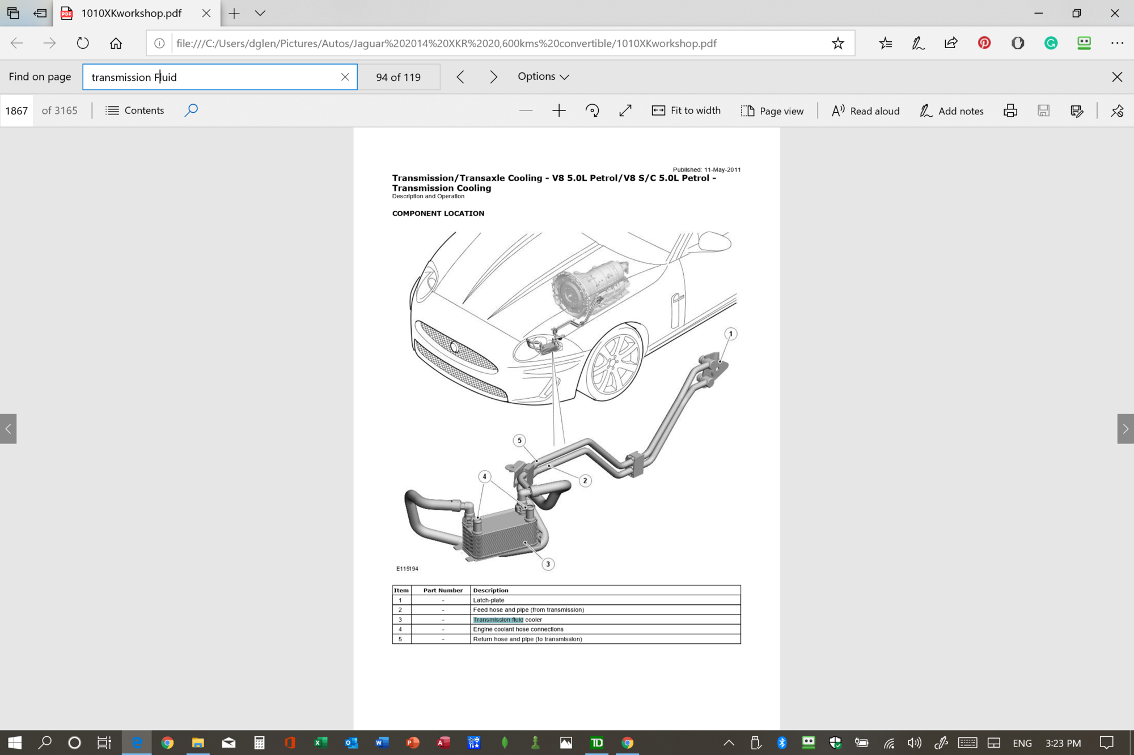Toggle Page view layout
Viewport: 1134px width, 755px height.
pos(772,110)
